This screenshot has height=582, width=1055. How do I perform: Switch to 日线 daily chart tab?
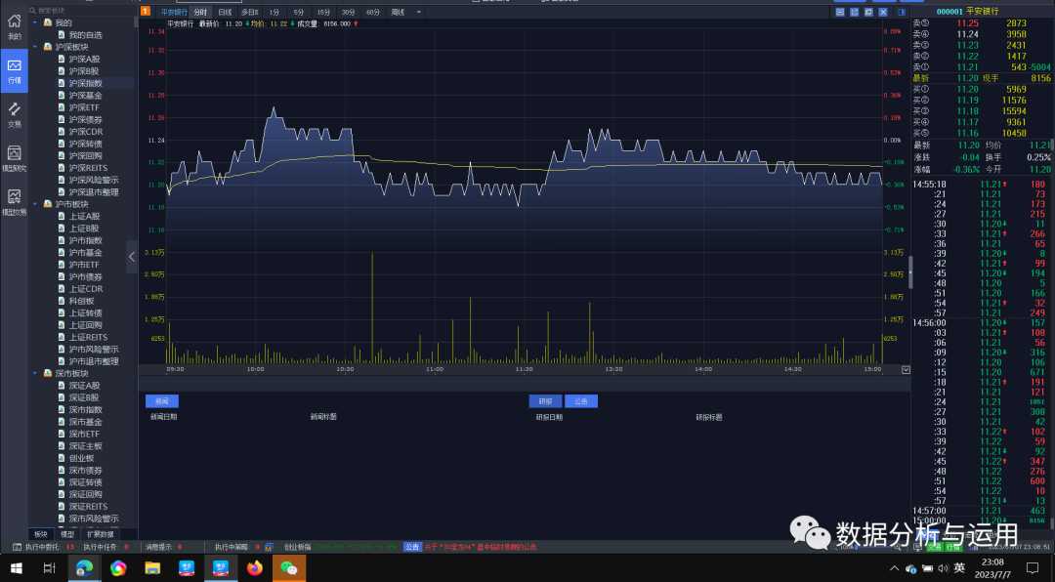click(x=225, y=12)
